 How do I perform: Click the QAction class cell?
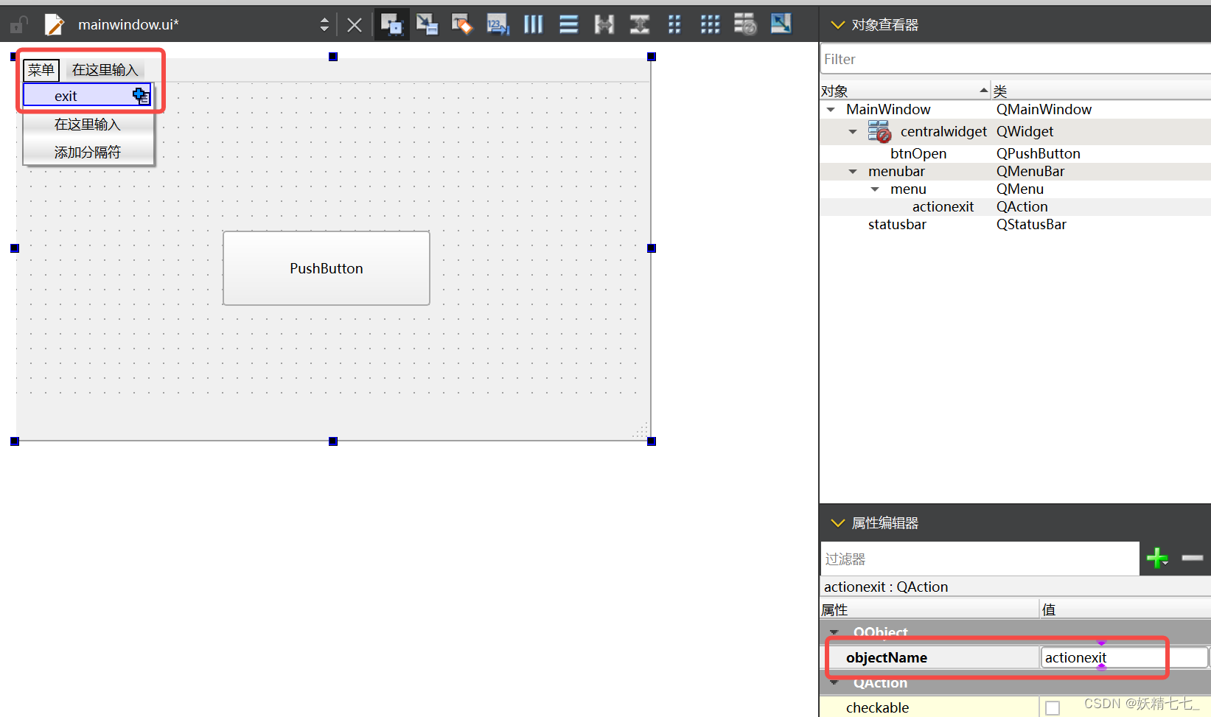point(1022,206)
